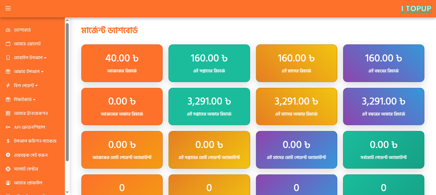Click the wallet icon in sidebar
The width and height of the screenshot is (436, 195).
click(x=8, y=44)
